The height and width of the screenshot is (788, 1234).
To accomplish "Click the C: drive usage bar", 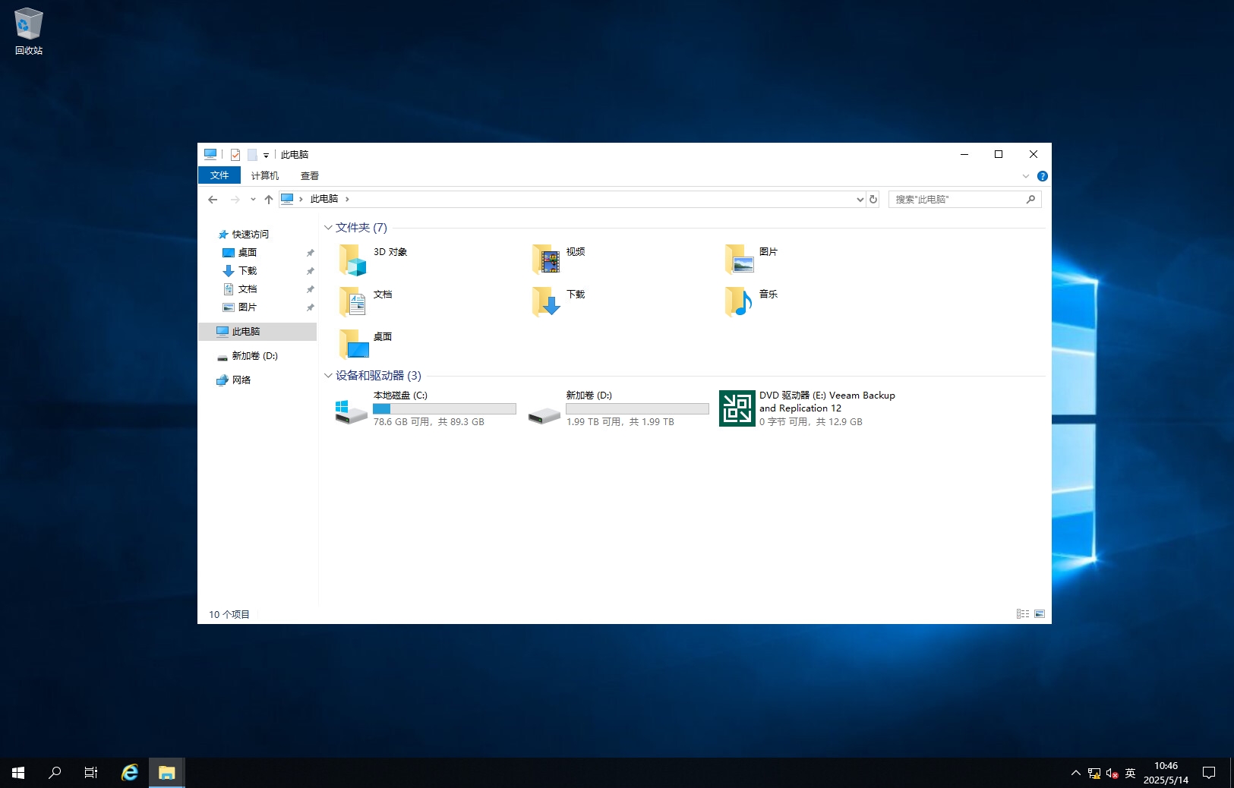I will (444, 409).
